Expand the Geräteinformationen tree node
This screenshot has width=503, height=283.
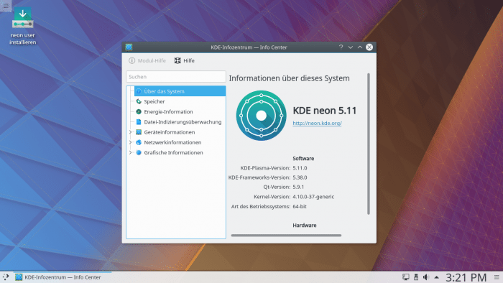131,132
